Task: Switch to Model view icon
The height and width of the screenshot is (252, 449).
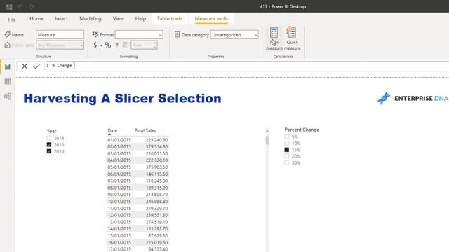Action: pos(8,97)
